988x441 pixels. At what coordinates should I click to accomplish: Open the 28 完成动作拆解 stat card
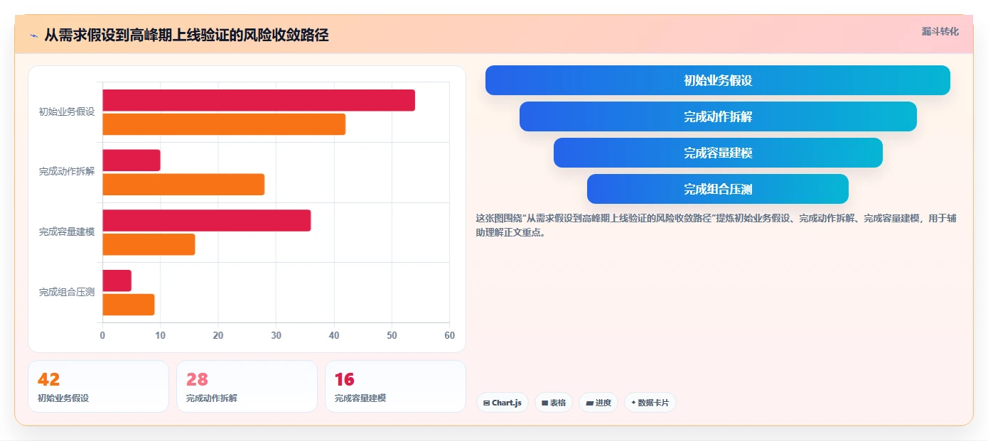[247, 386]
